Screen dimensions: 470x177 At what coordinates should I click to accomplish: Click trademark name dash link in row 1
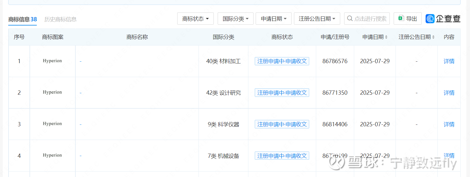coord(81,61)
